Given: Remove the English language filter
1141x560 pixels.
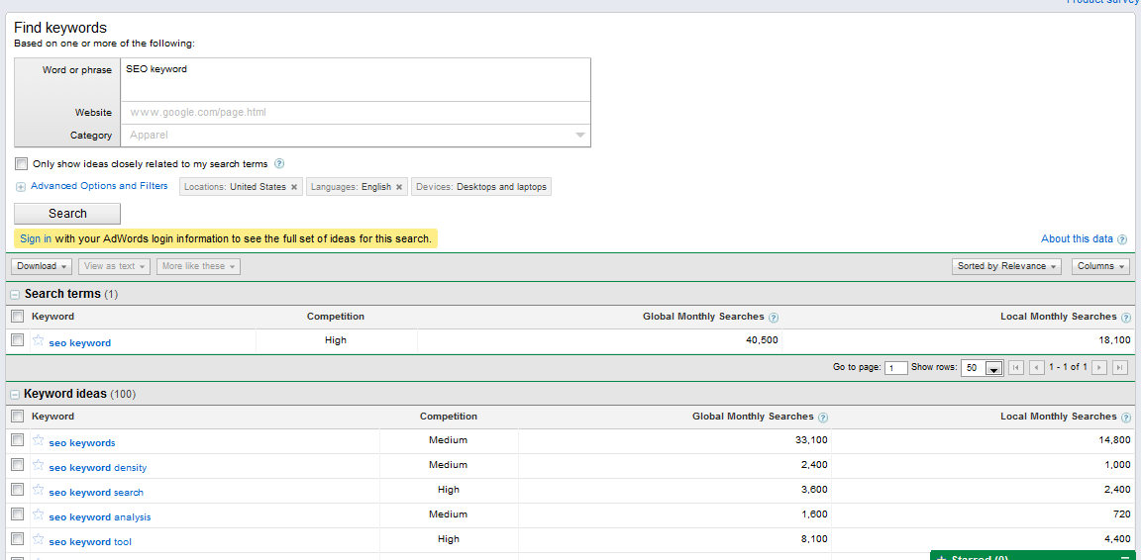Looking at the screenshot, I should coord(399,187).
